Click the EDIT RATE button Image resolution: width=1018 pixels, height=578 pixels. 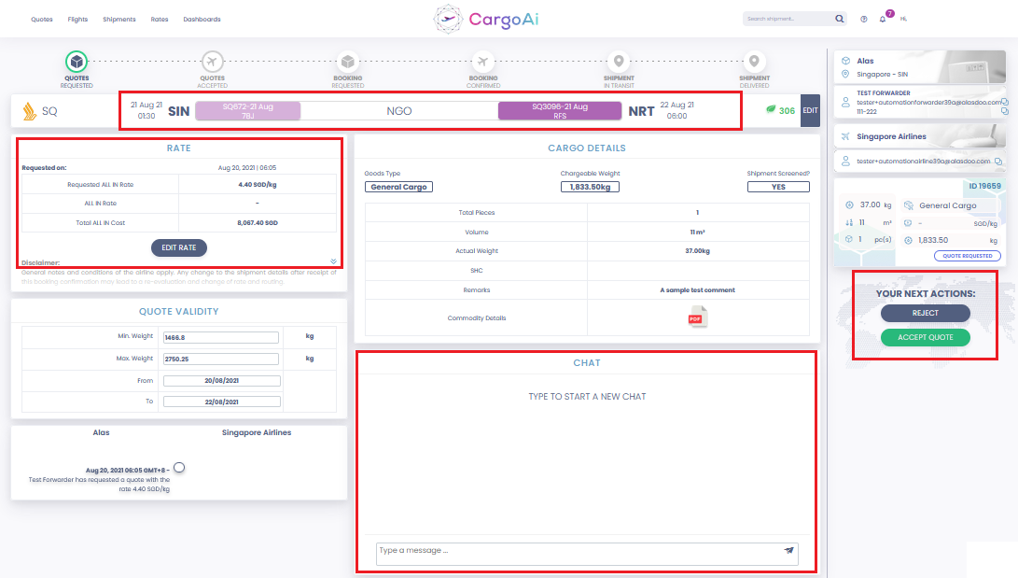[x=179, y=247]
